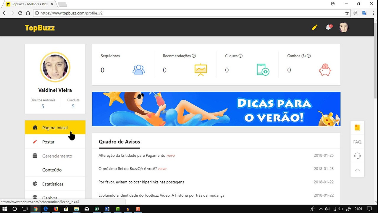Open File Explorer from the taskbar
The width and height of the screenshot is (378, 213).
tap(76, 209)
